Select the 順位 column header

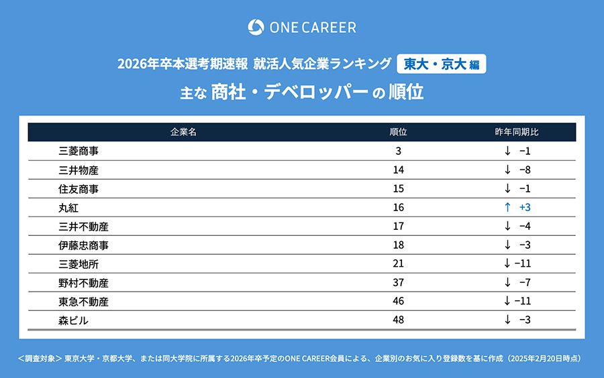pyautogui.click(x=399, y=132)
